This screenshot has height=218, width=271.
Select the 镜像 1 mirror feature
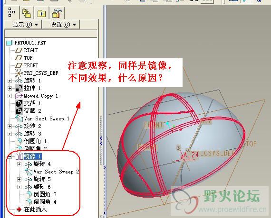[32, 156]
